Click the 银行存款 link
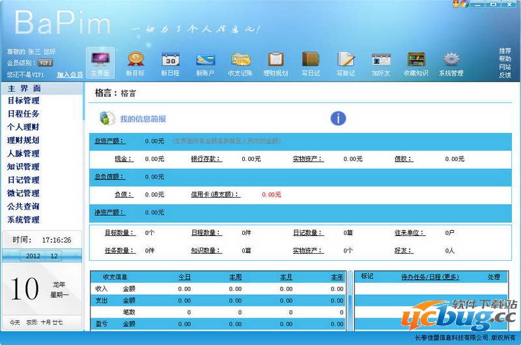The height and width of the screenshot is (345, 521). tap(206, 159)
